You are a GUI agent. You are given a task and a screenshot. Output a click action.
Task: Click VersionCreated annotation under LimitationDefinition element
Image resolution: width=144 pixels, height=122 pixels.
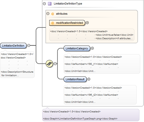tap(17, 56)
